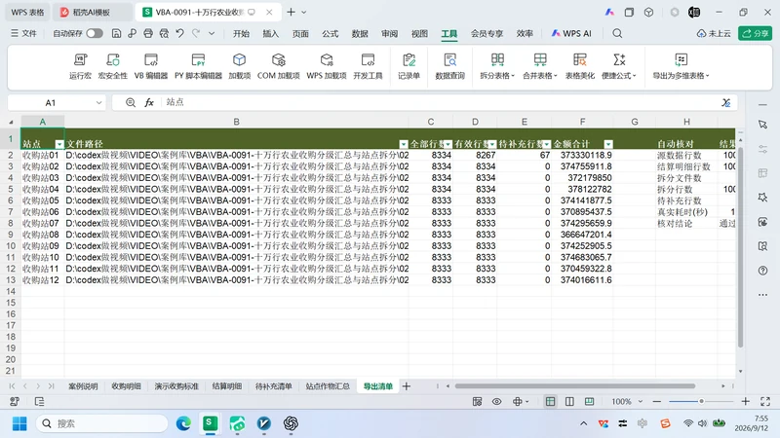Open the 开始 ribbon tab
The width and height of the screenshot is (780, 438).
point(241,33)
